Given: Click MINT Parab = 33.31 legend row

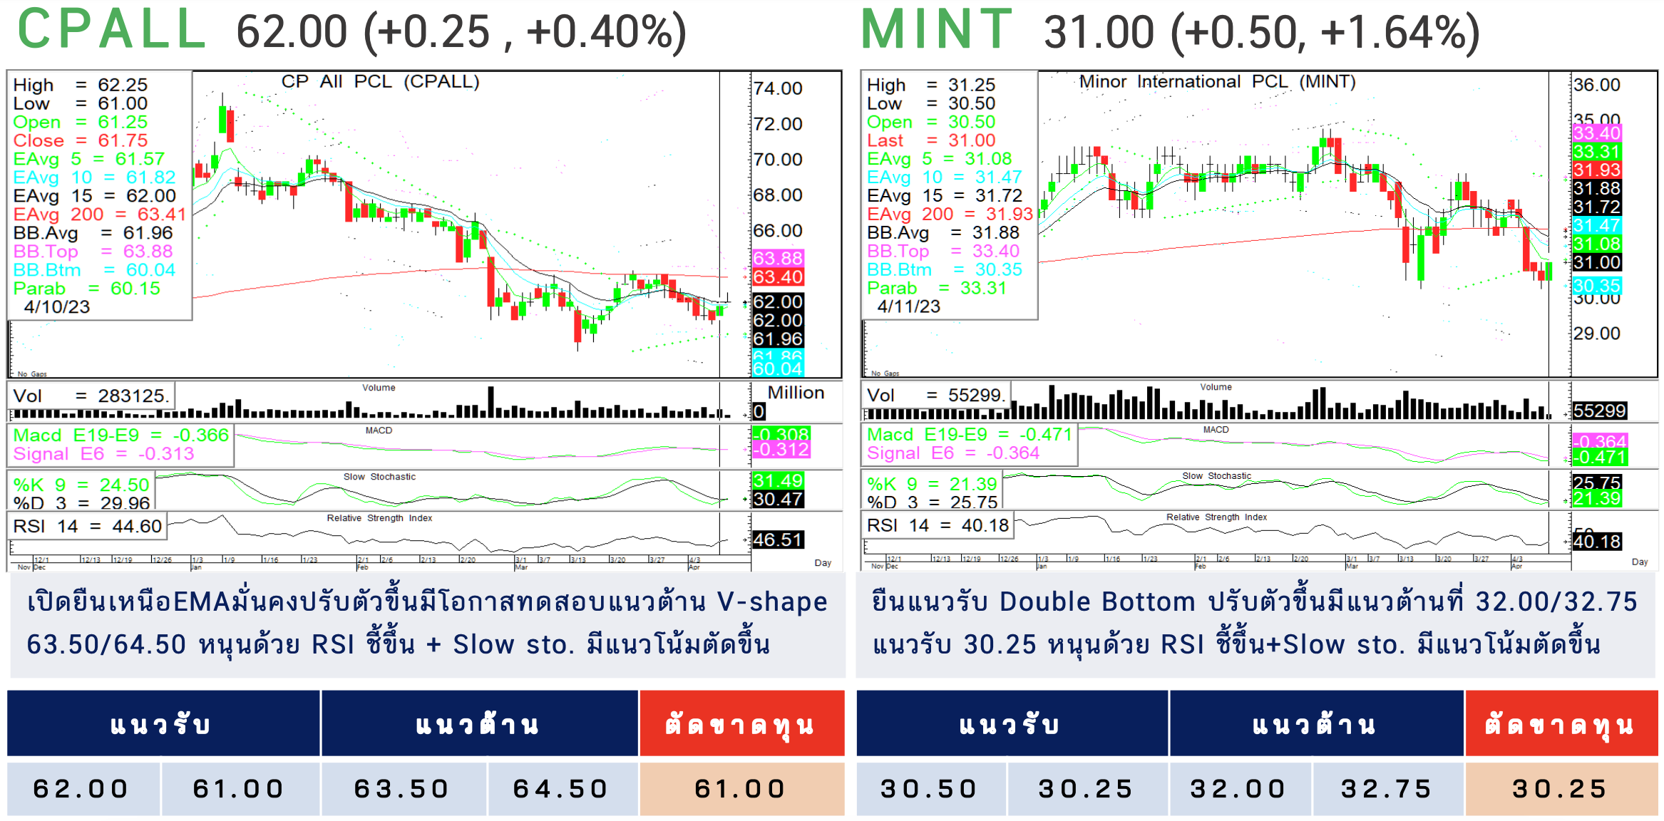Looking at the screenshot, I should (x=937, y=289).
